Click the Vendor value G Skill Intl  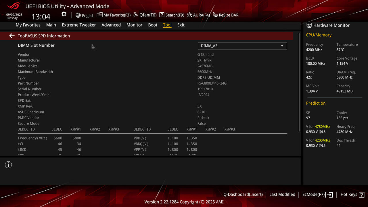(206, 55)
